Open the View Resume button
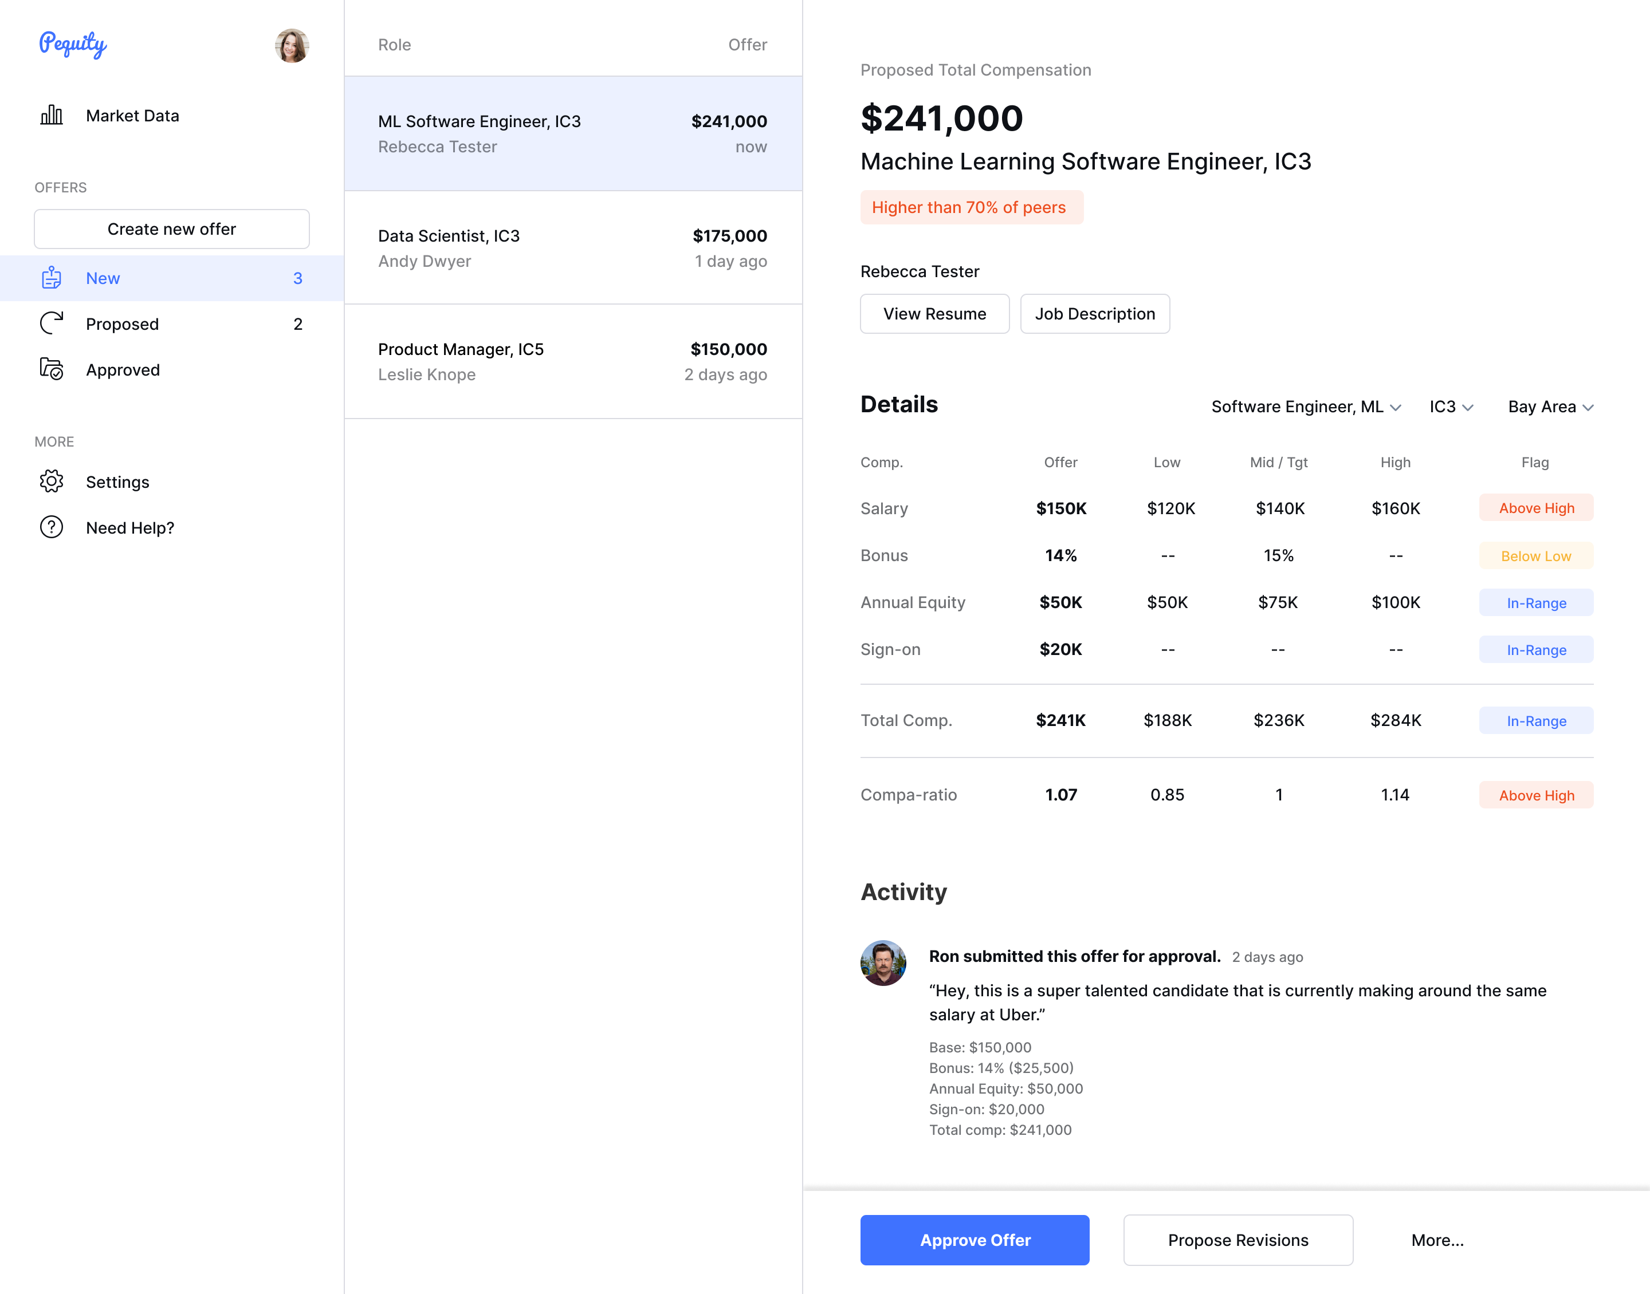 (x=934, y=314)
